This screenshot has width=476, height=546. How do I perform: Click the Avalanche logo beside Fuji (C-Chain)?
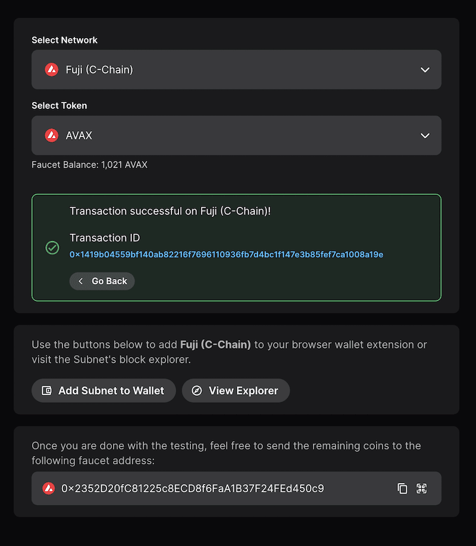click(x=52, y=70)
